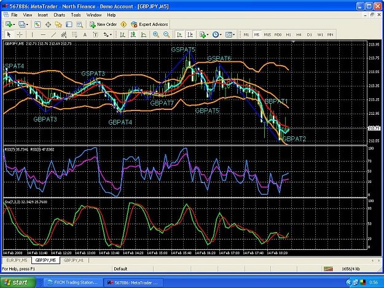Select the GBPJPY,M5 chart tab
This screenshot has height=288, width=384.
(x=45, y=260)
